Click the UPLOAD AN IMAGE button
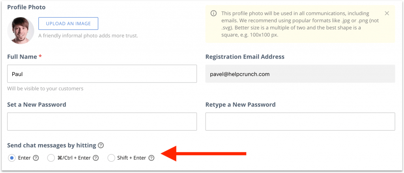The width and height of the screenshot is (404, 173). pyautogui.click(x=68, y=24)
